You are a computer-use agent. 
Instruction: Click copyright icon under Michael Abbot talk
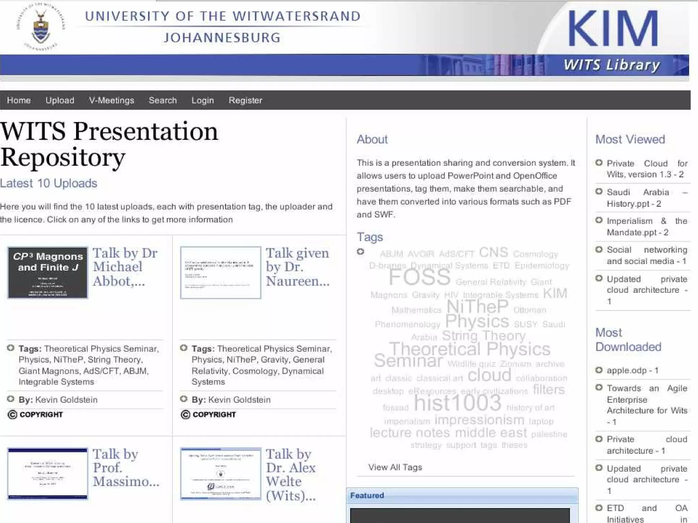[x=12, y=415]
